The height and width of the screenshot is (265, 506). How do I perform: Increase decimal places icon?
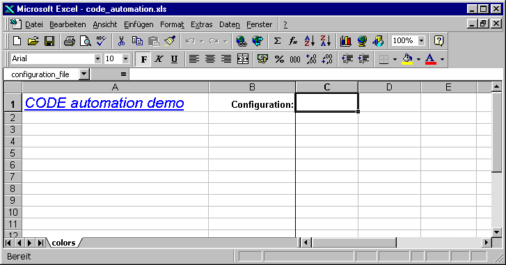[x=311, y=59]
